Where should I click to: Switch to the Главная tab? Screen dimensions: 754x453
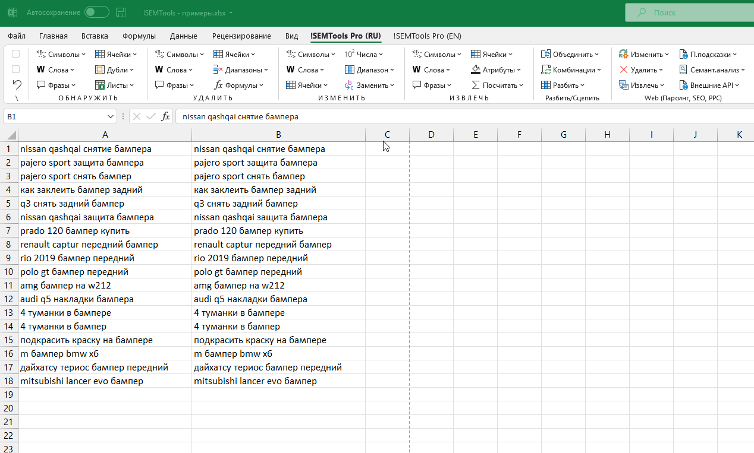tap(54, 36)
